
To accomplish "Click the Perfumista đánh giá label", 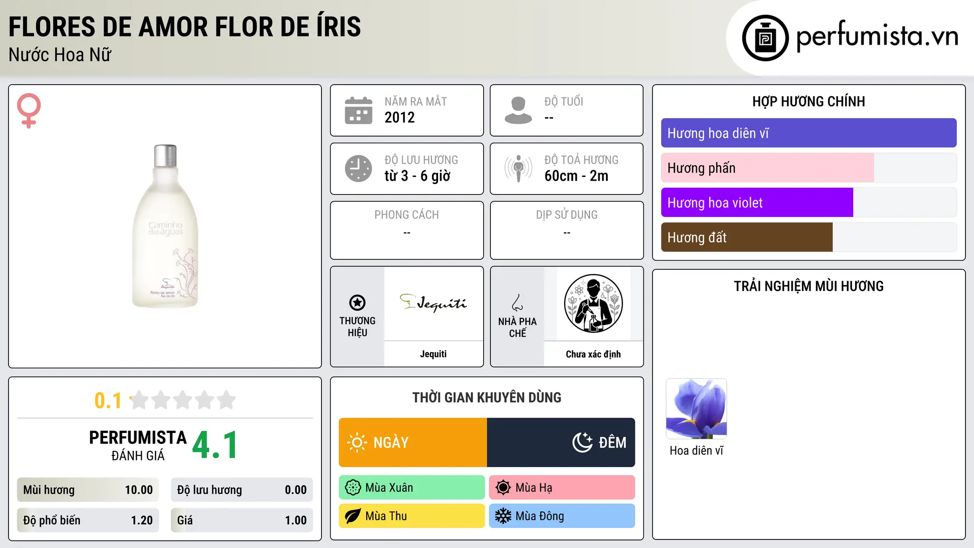I will point(138,446).
